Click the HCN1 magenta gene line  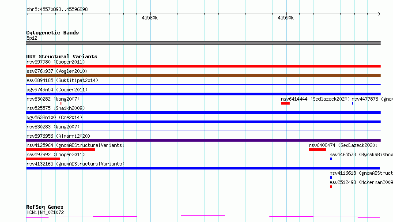pos(203,216)
